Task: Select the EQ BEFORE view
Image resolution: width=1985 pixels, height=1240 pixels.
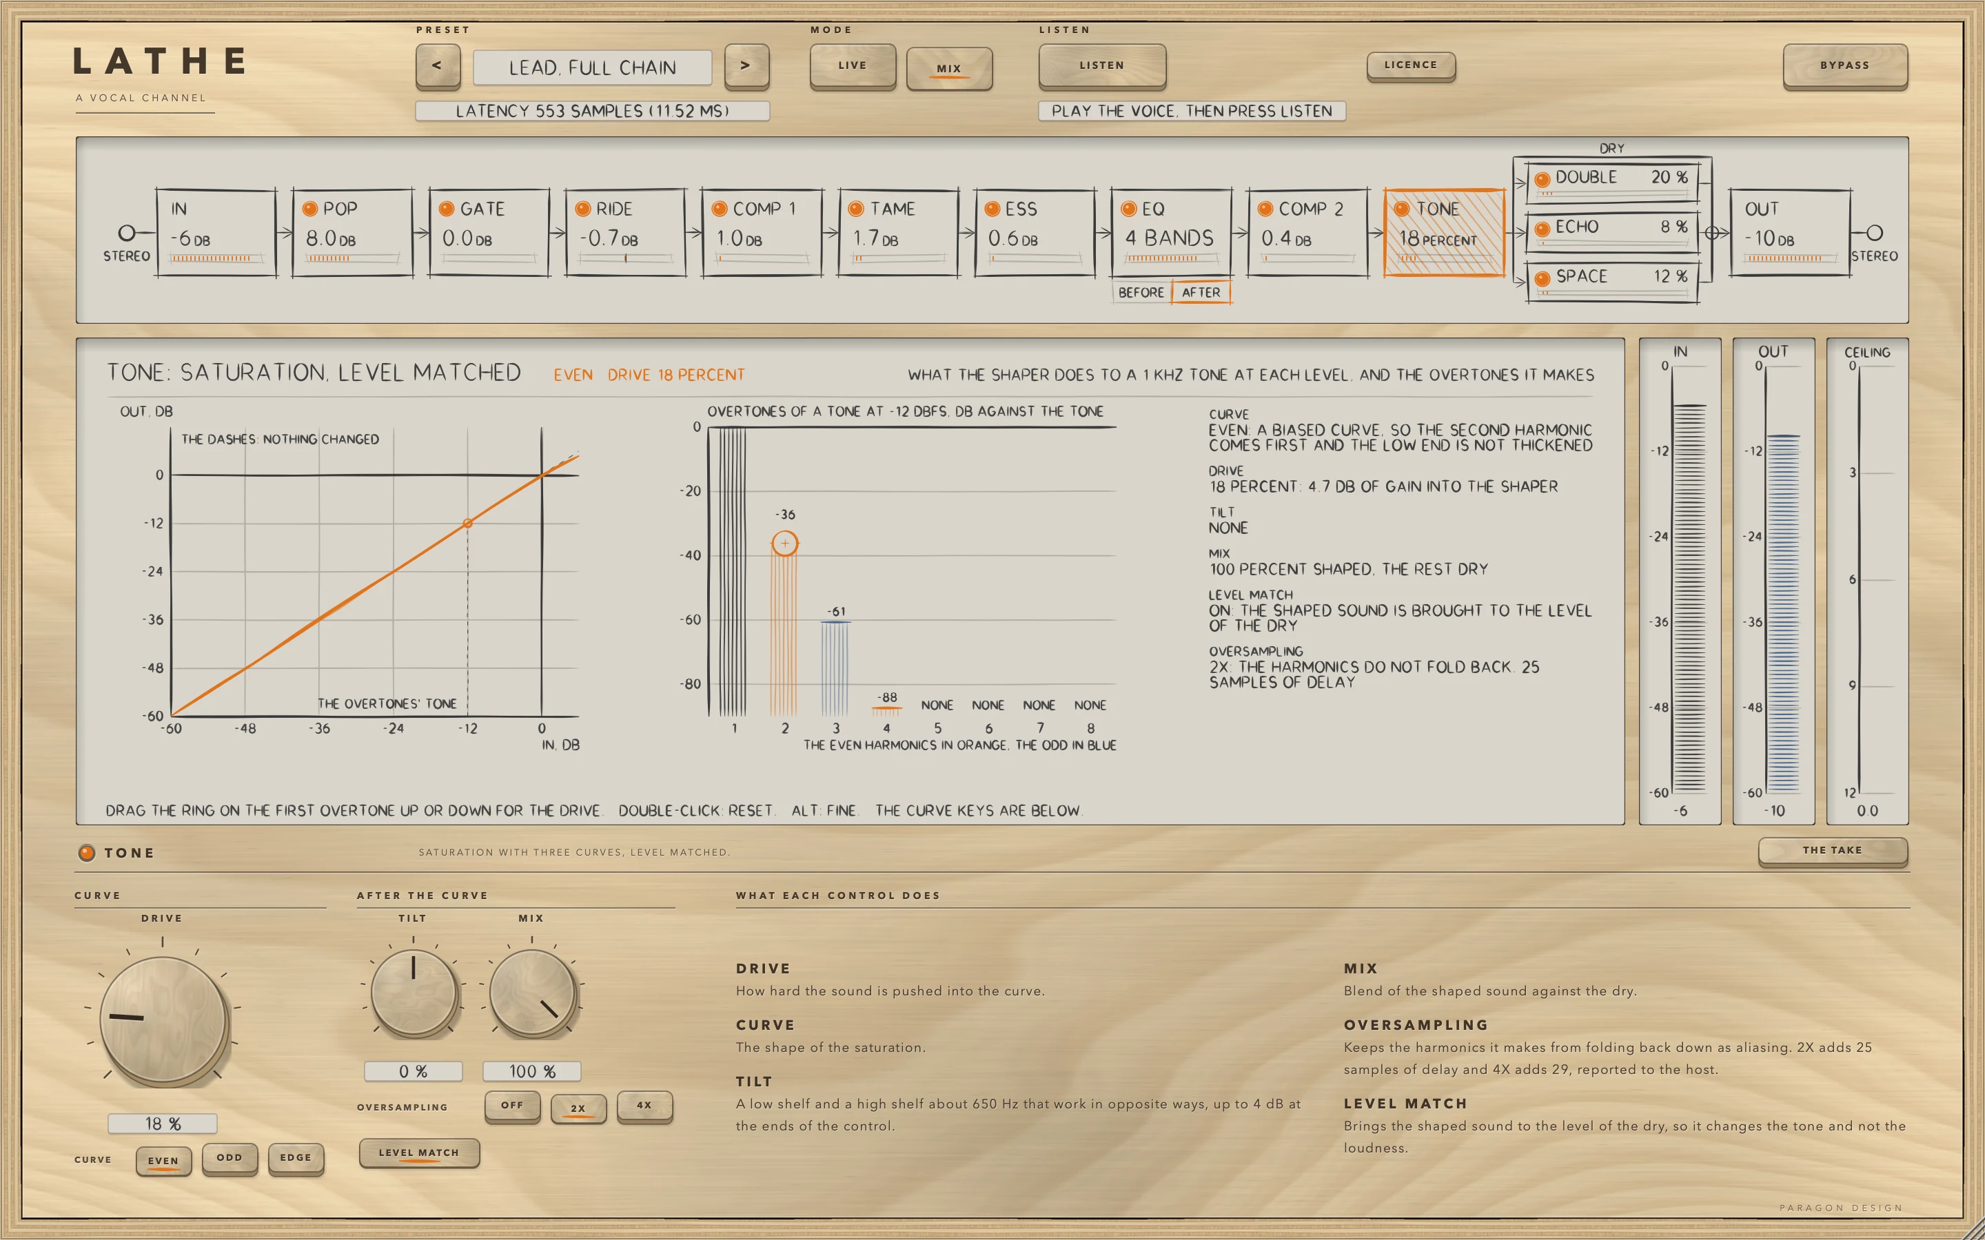Action: 1141,292
